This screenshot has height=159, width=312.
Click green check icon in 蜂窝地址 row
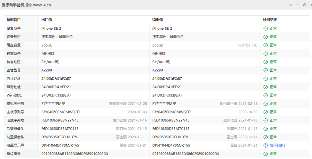[x=266, y=87]
